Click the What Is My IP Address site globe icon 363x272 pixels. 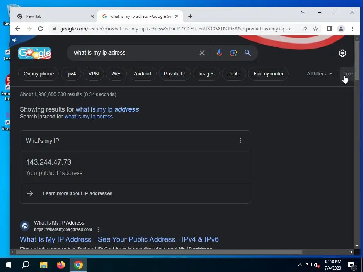(x=25, y=226)
